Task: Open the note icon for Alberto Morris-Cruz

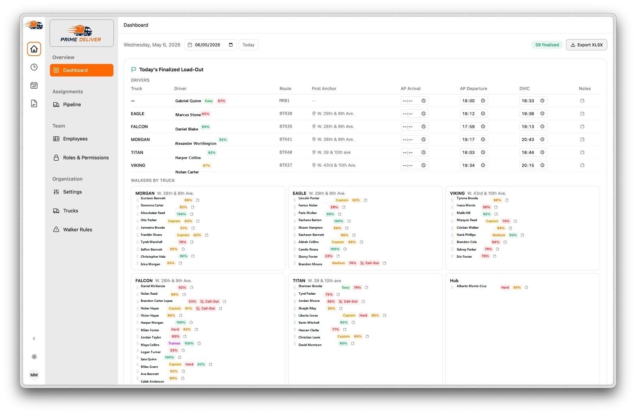Action: 526,288
